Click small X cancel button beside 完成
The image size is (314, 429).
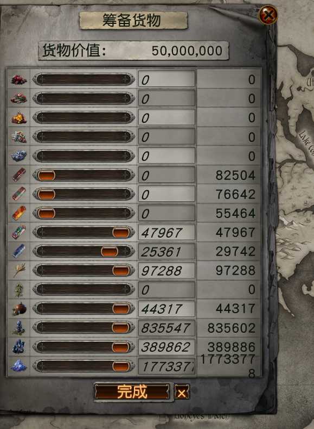pos(182,393)
